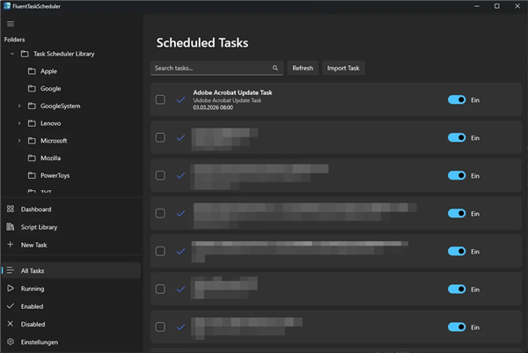Screen dimensions: 528x353
Task: Click the Search tasks input field
Action: point(209,68)
